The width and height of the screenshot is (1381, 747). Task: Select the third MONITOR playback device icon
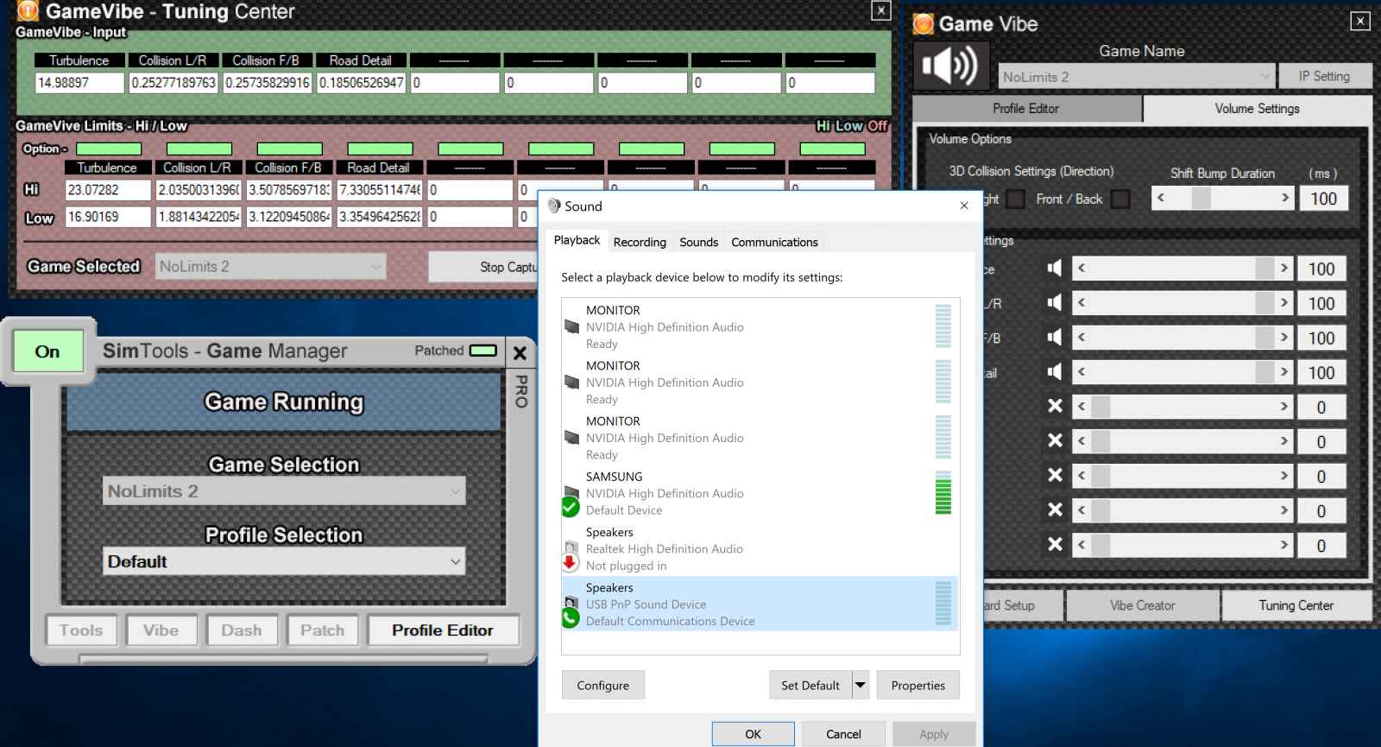[571, 438]
